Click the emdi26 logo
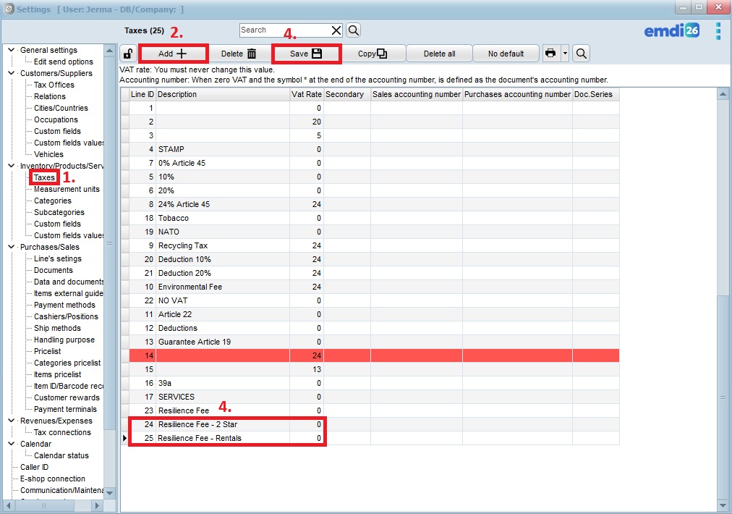732x514 pixels. [x=671, y=31]
